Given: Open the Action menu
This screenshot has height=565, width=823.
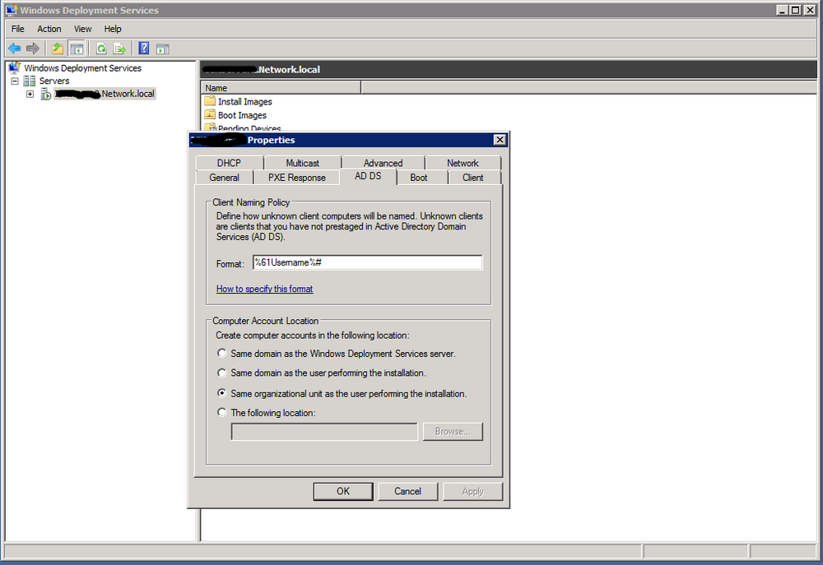Looking at the screenshot, I should tap(49, 29).
